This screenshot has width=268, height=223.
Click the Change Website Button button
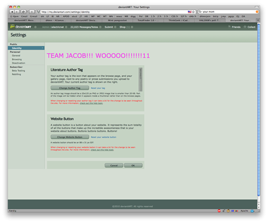(70, 137)
